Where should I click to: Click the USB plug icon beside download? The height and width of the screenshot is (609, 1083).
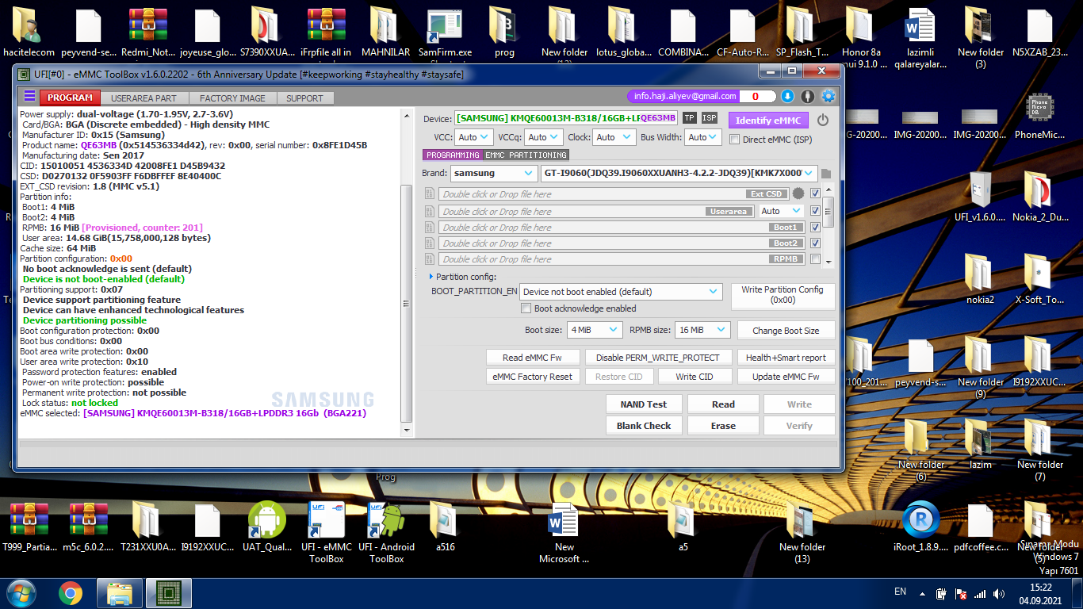[808, 96]
